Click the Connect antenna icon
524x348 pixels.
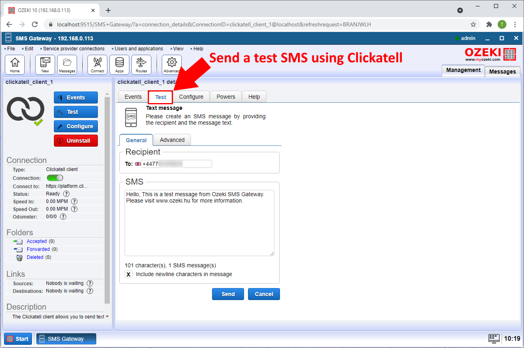(97, 64)
